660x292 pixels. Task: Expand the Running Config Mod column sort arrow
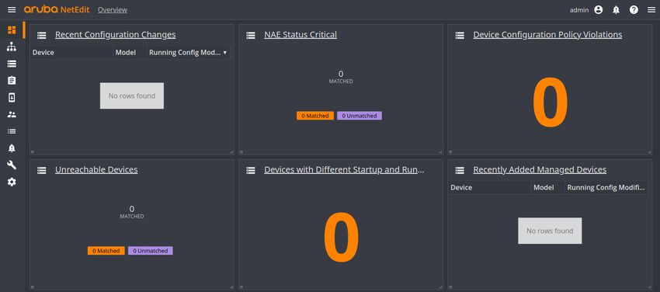click(x=224, y=53)
